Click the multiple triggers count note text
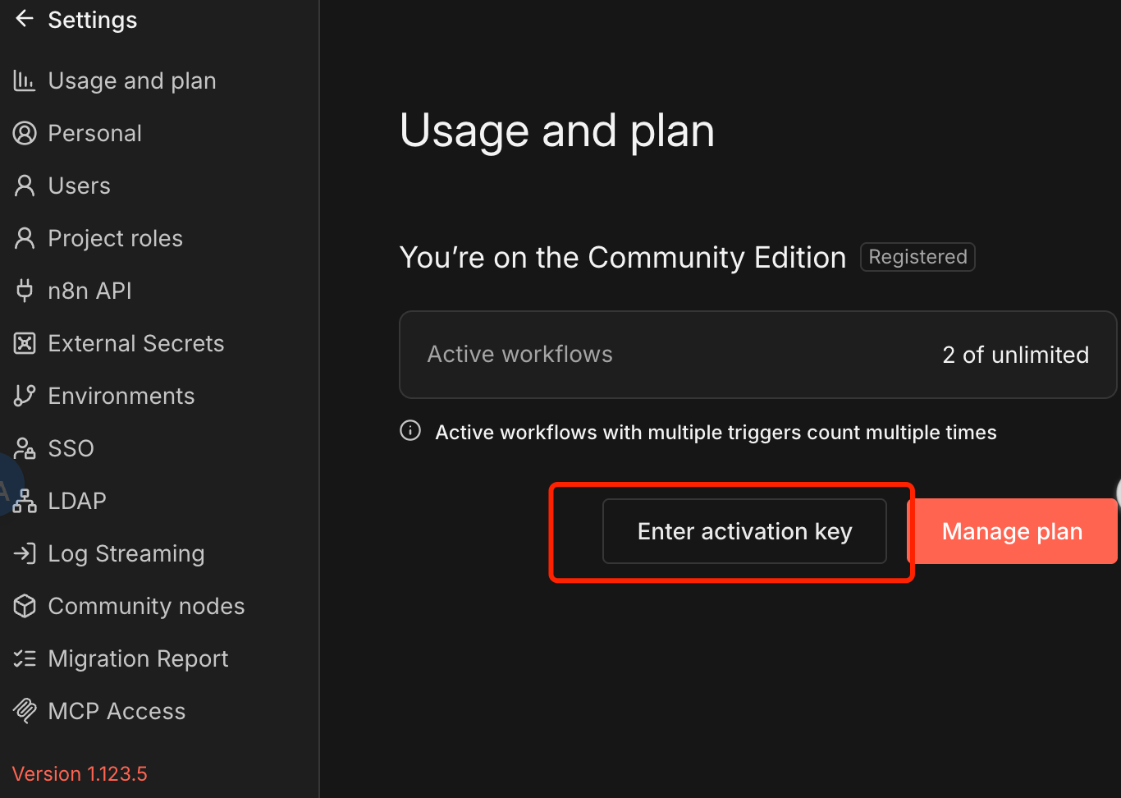Screen dimensions: 1121x798 pos(716,432)
